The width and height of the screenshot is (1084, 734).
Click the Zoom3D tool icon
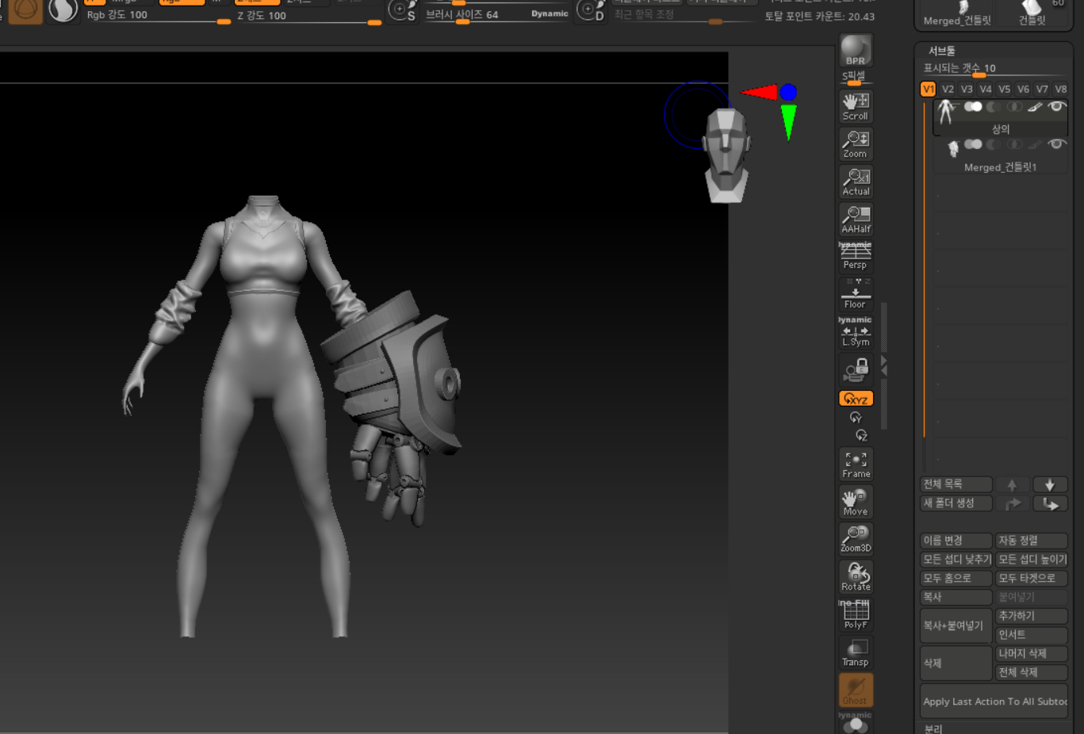click(x=856, y=539)
